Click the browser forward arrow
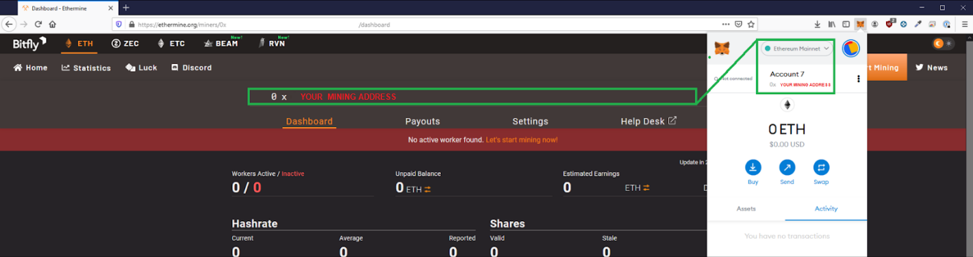The height and width of the screenshot is (257, 973). [24, 24]
